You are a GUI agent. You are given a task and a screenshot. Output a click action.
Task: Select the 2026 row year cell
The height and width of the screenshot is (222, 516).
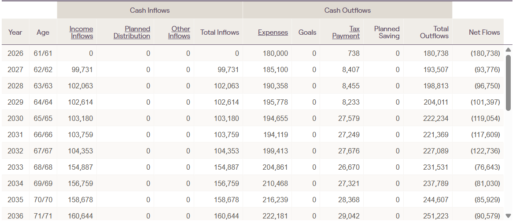pyautogui.click(x=15, y=53)
